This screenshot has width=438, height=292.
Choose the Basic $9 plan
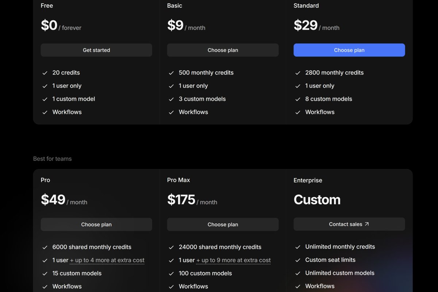click(223, 50)
